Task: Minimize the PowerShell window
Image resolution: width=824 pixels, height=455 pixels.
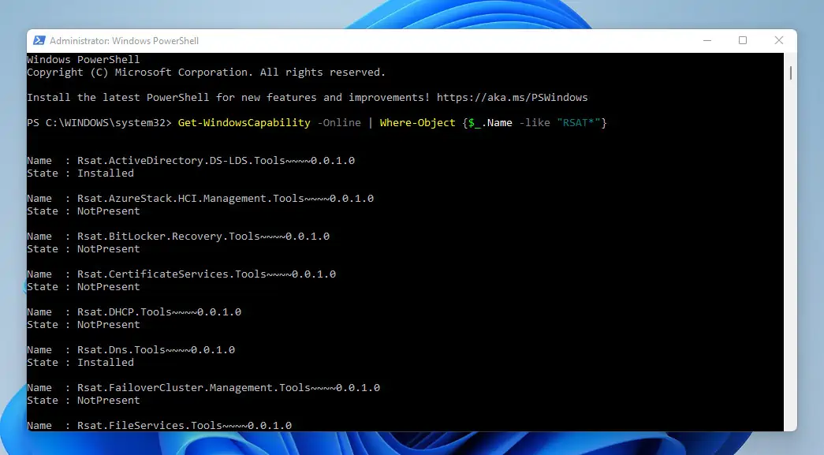Action: point(707,40)
